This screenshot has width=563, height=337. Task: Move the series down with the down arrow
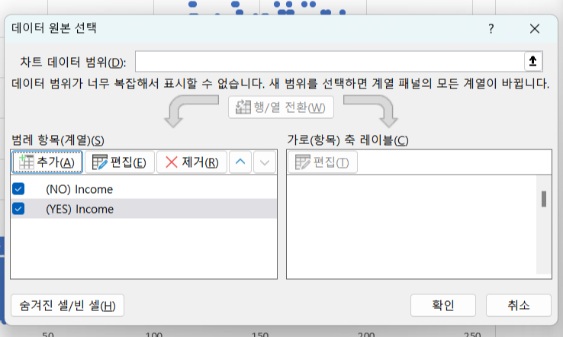click(265, 162)
